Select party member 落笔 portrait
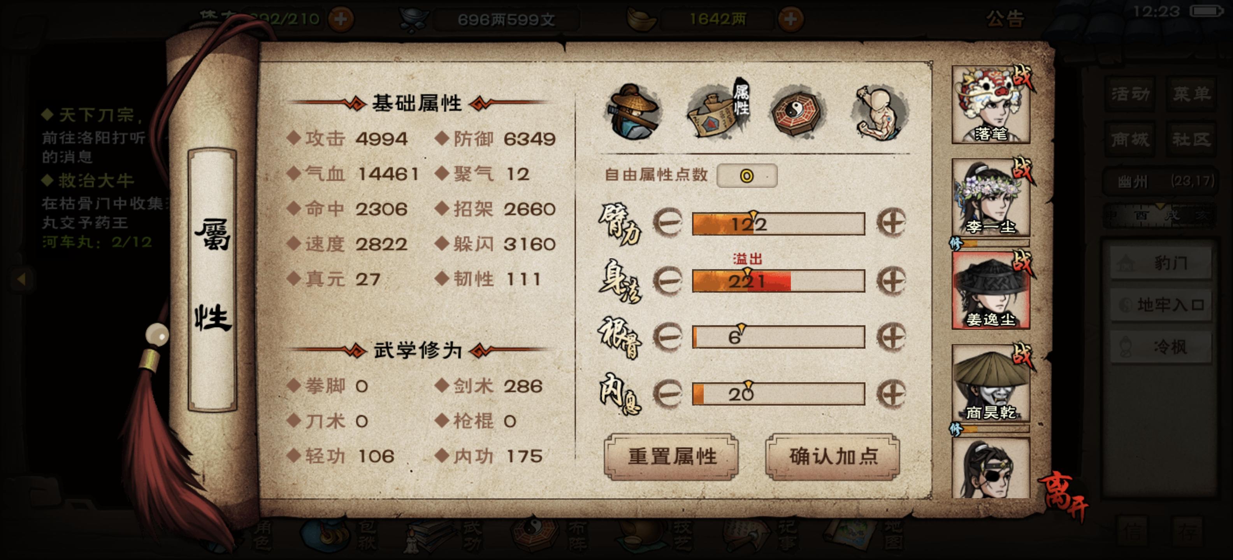 pos(991,104)
